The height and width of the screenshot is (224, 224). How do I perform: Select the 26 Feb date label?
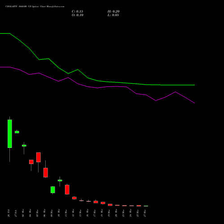(x=9, y=213)
